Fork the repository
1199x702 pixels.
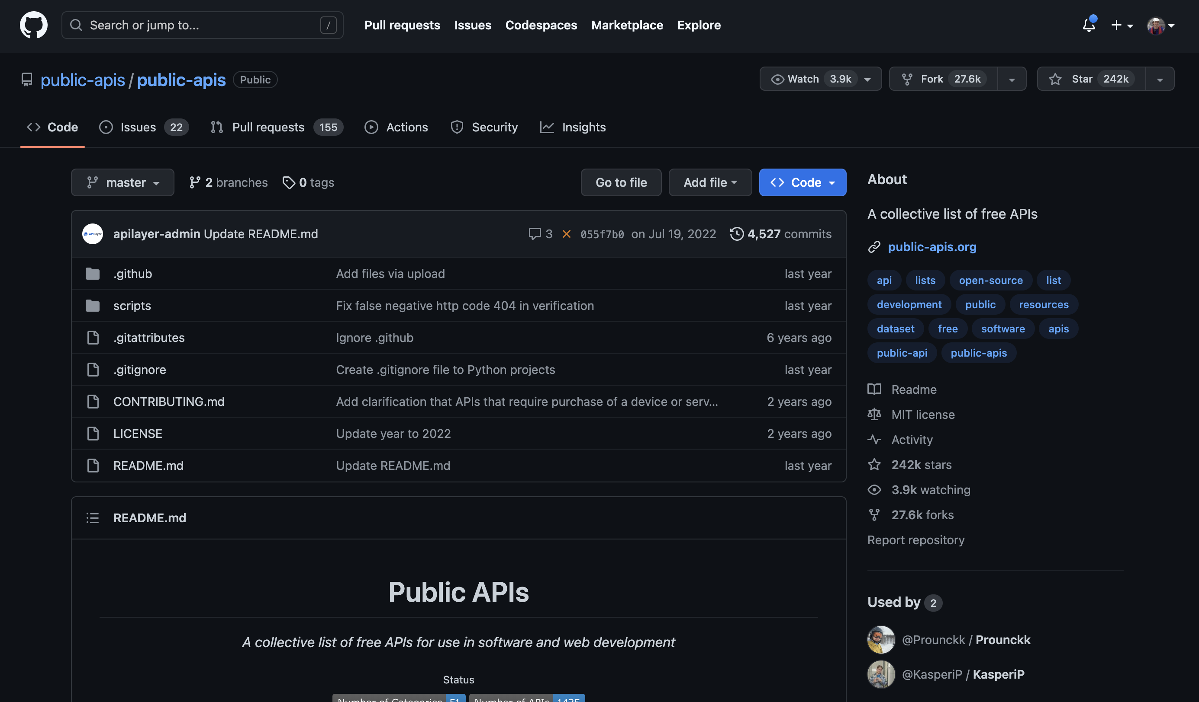click(x=943, y=79)
